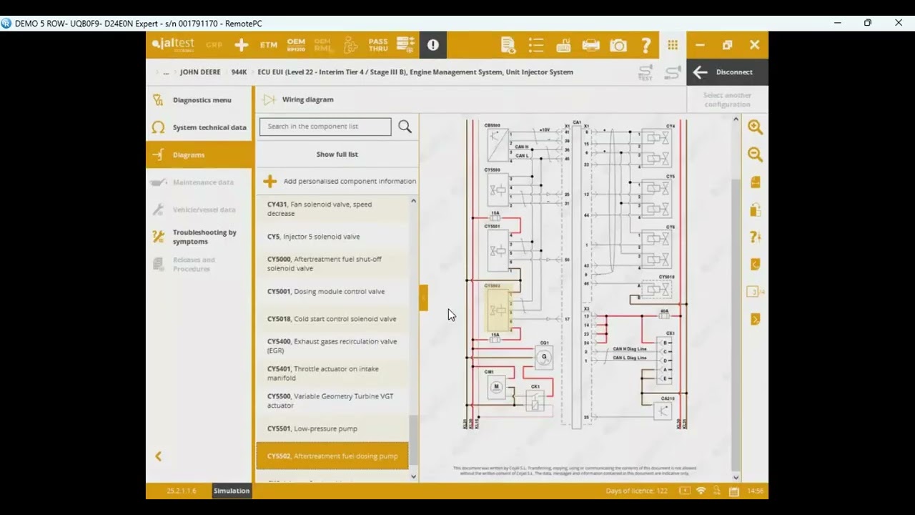The image size is (915, 515).
Task: Open the alert exclamation icon
Action: point(433,45)
